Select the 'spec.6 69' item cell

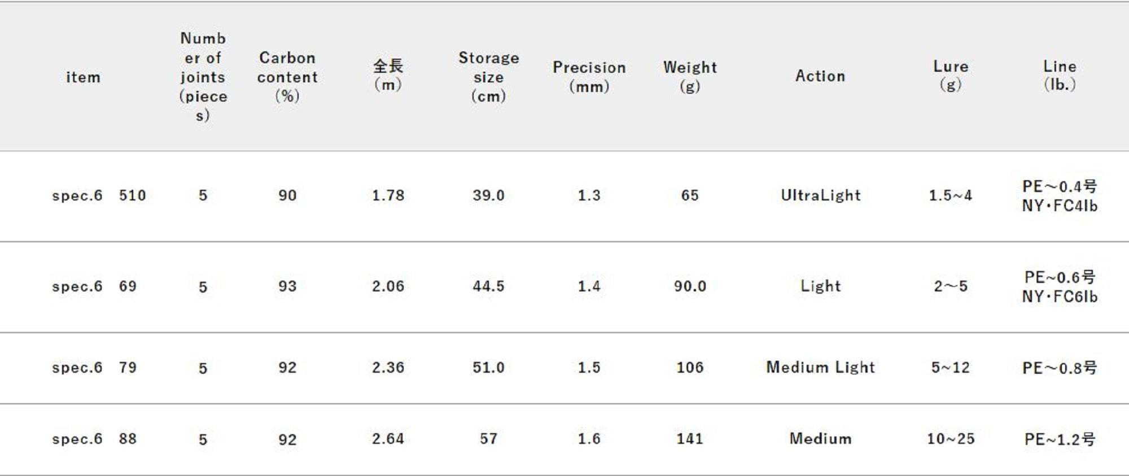point(94,286)
